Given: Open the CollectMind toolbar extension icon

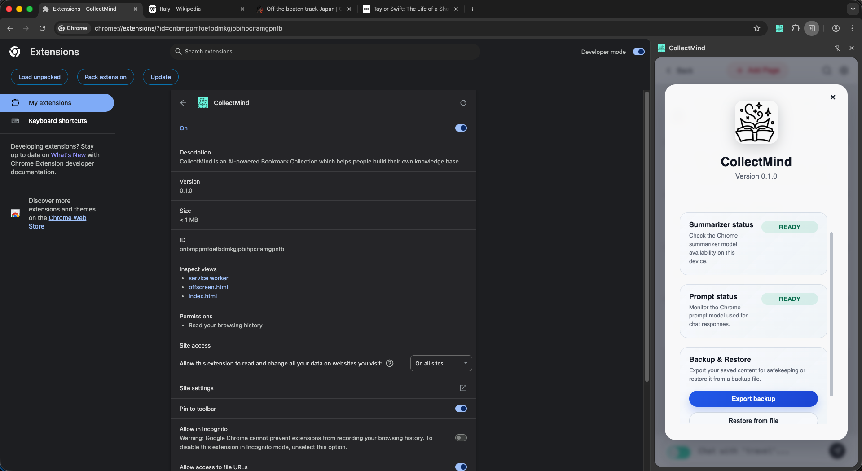Looking at the screenshot, I should pos(779,28).
